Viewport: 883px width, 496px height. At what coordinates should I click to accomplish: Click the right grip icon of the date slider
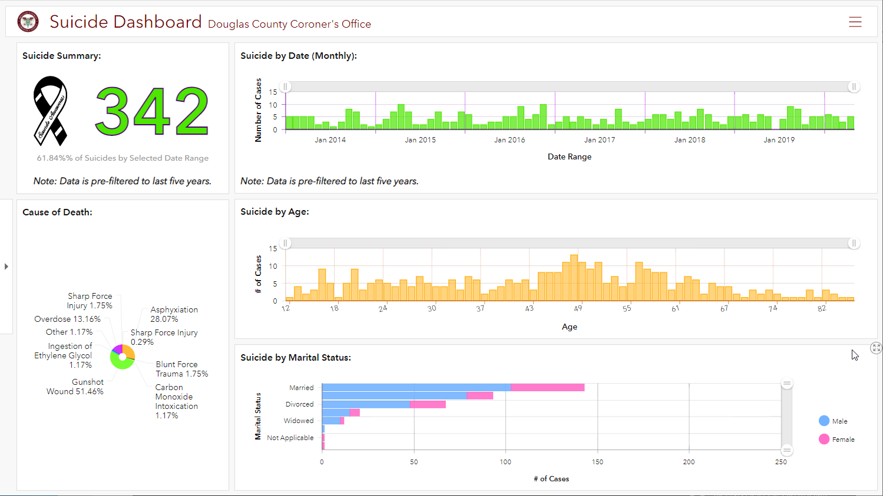click(x=854, y=86)
